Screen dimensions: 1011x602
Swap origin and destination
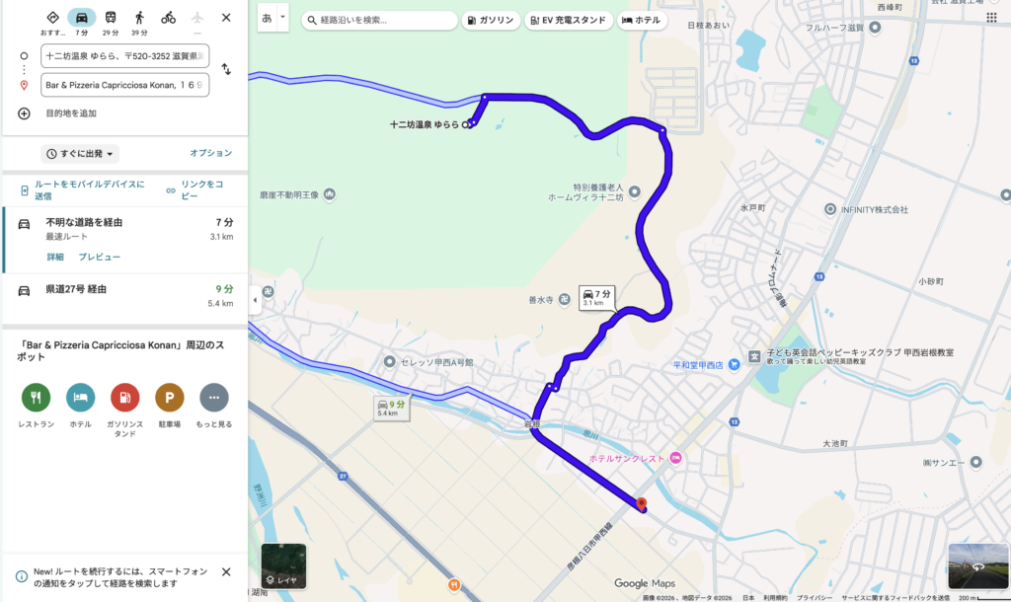click(226, 69)
